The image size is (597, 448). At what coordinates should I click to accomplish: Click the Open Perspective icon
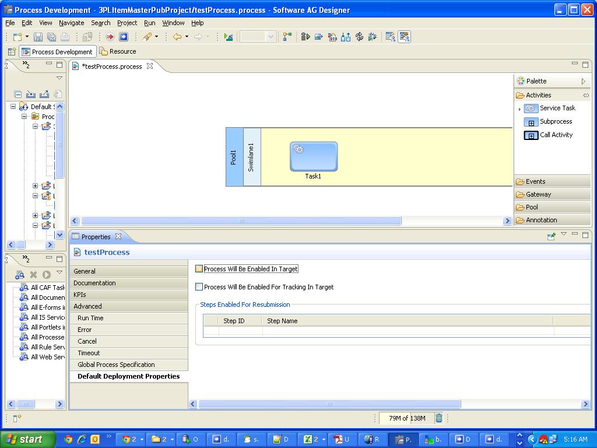click(x=12, y=51)
